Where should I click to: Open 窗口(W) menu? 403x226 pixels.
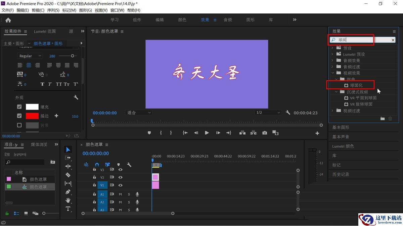(x=117, y=10)
